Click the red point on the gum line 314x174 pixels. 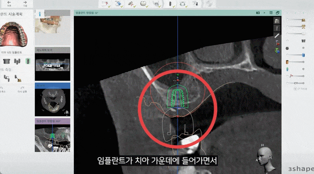178,116
